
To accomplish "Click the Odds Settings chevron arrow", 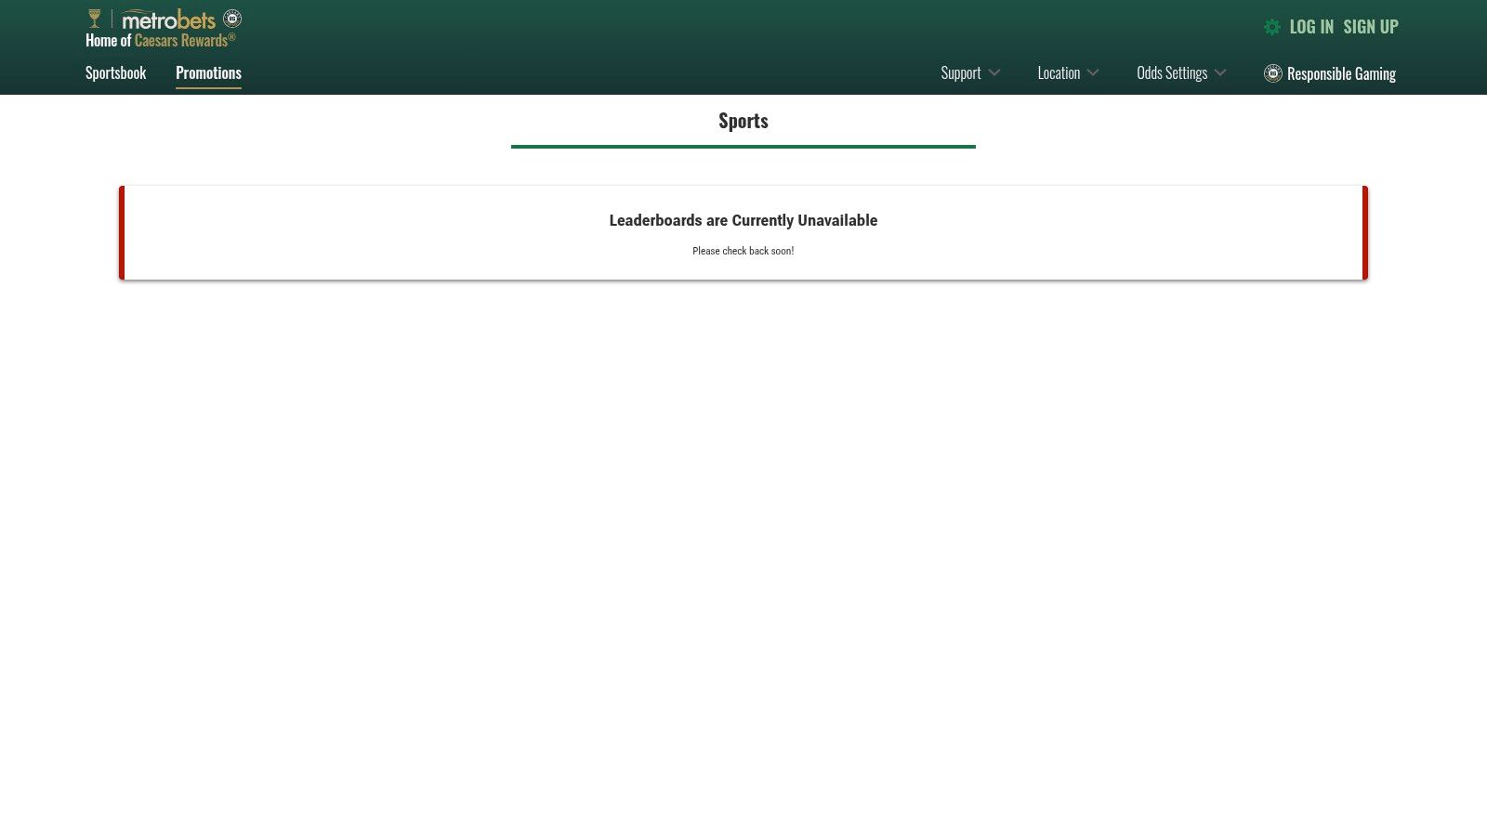I will pos(1220,72).
